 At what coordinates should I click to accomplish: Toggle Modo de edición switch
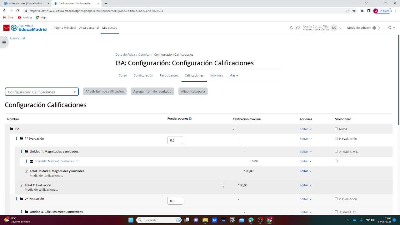(376, 28)
